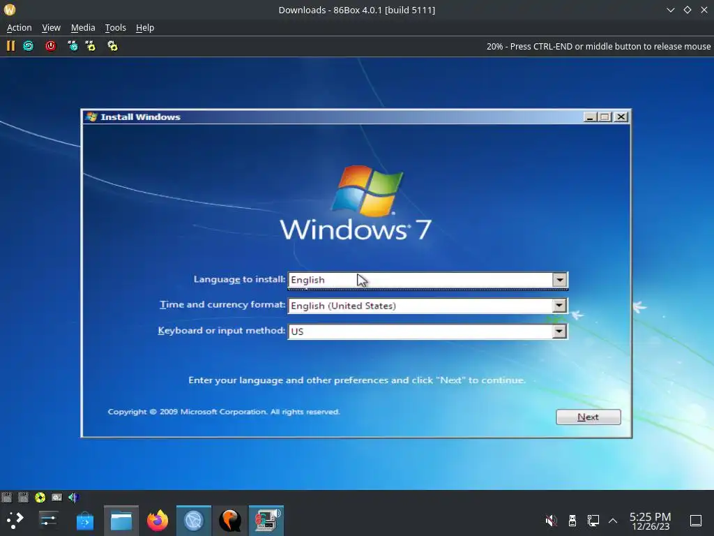The image size is (714, 536).
Task: Open System Settings from the taskbar
Action: (48, 520)
